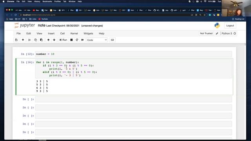Open the View menu in Jupyter

pos(39,33)
